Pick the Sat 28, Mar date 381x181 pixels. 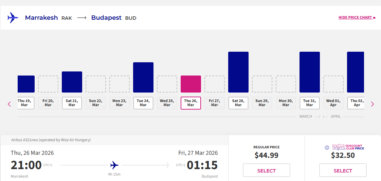click(x=238, y=103)
